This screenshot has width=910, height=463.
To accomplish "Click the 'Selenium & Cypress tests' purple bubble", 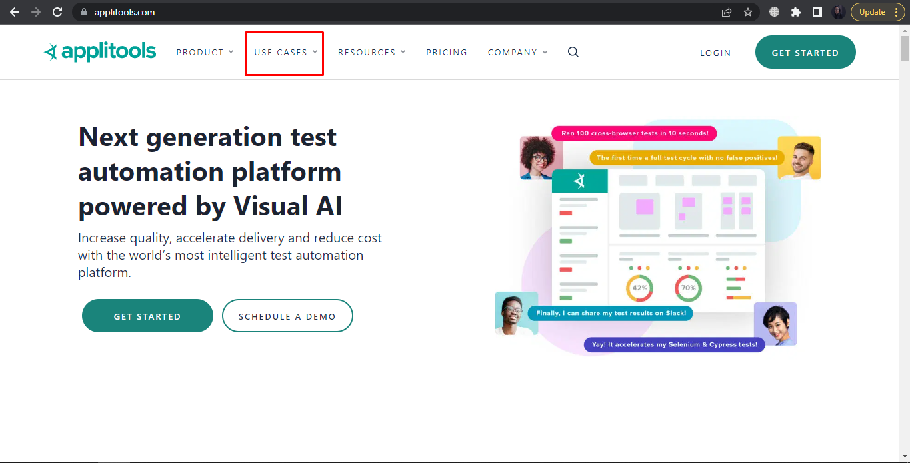I will tap(674, 344).
